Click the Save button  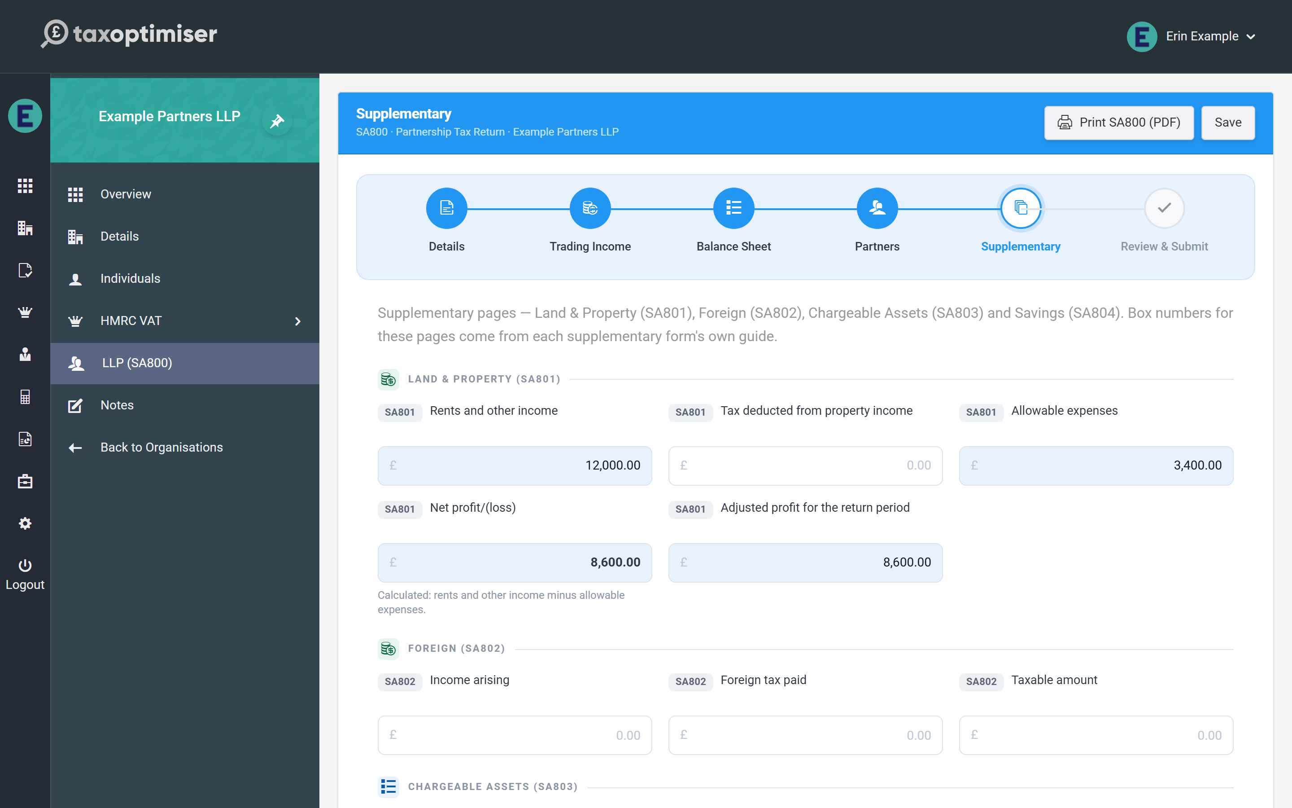click(1228, 123)
